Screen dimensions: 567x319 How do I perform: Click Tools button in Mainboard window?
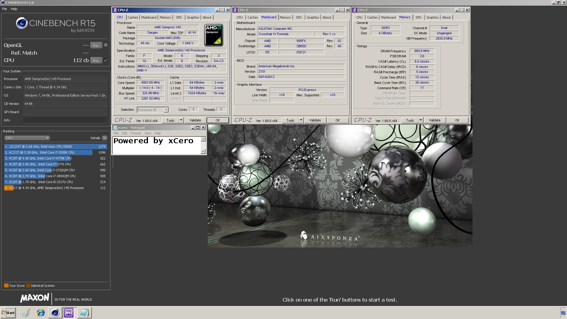[290, 120]
